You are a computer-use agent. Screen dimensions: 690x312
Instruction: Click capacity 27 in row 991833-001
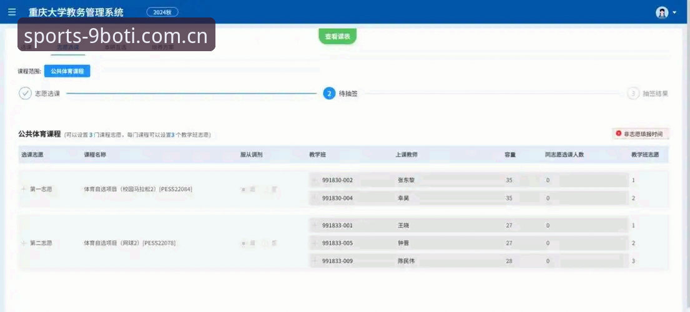(x=509, y=225)
